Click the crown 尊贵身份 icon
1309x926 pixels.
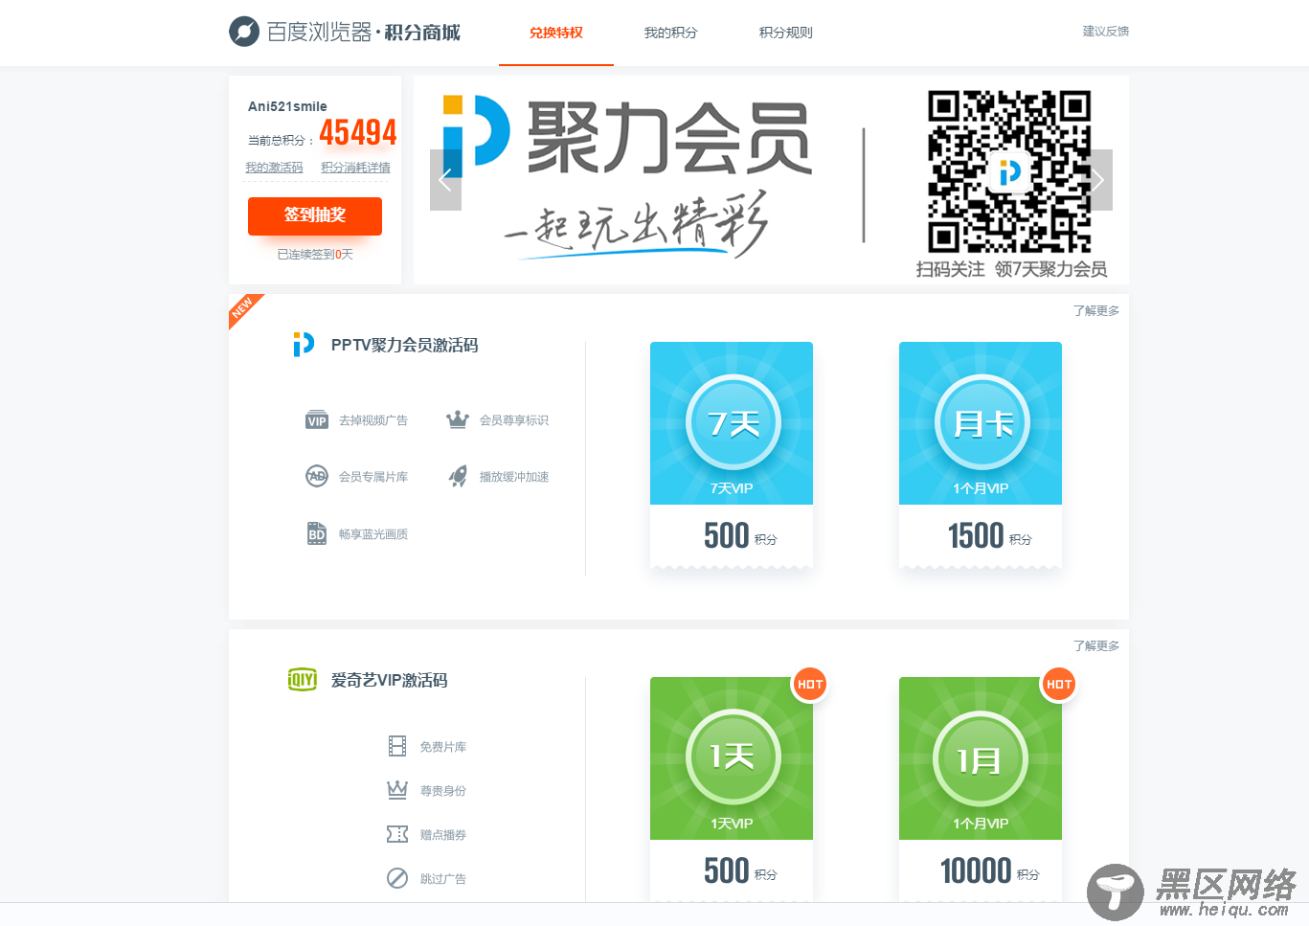coord(397,790)
